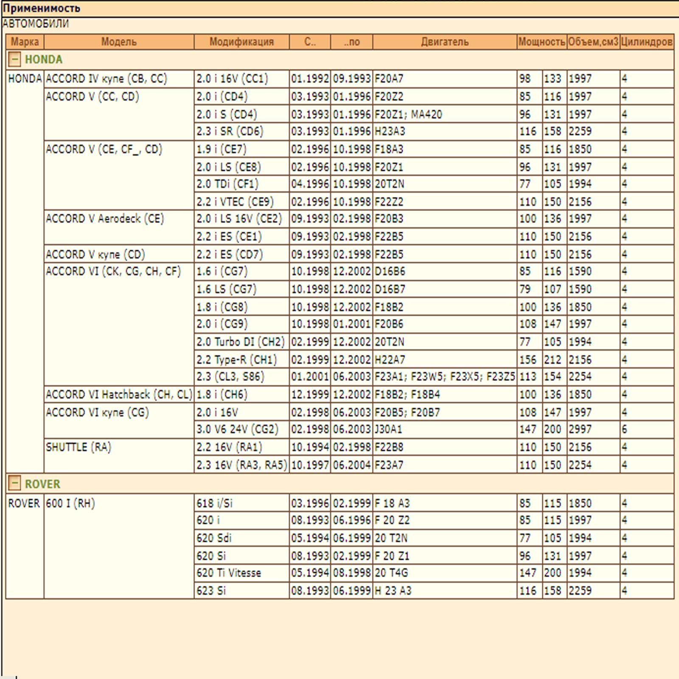Click the Цилиндров column header
This screenshot has width=679, height=679.
point(646,42)
